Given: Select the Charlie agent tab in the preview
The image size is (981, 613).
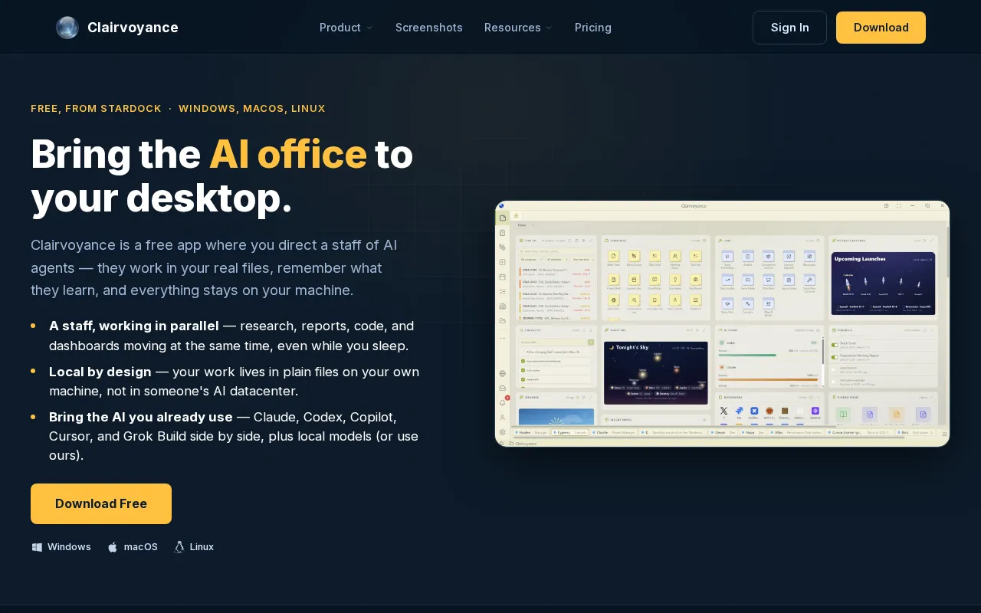Looking at the screenshot, I should [x=614, y=432].
